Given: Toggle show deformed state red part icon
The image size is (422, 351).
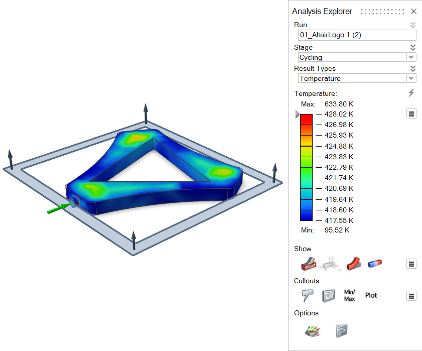Looking at the screenshot, I should [x=354, y=264].
